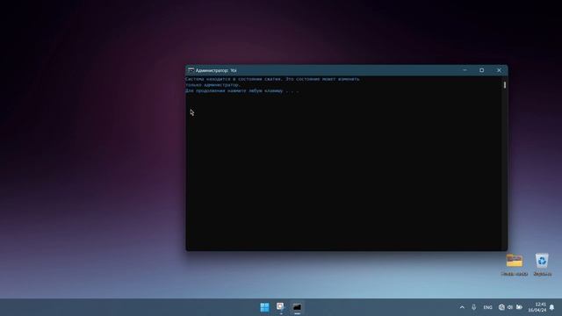This screenshot has height=316, width=562.
Task: Open network status tray icon
Action: click(x=501, y=307)
